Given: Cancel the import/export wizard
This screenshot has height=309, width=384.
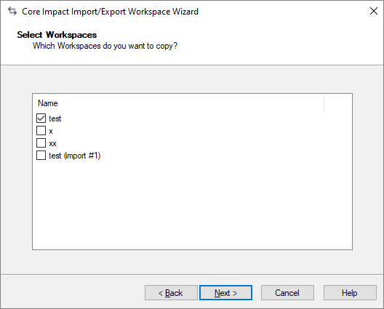Looking at the screenshot, I should coord(287,292).
